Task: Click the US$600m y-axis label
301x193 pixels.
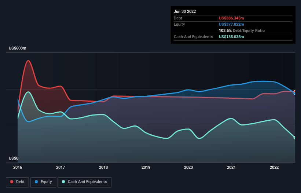Action: [x=18, y=48]
